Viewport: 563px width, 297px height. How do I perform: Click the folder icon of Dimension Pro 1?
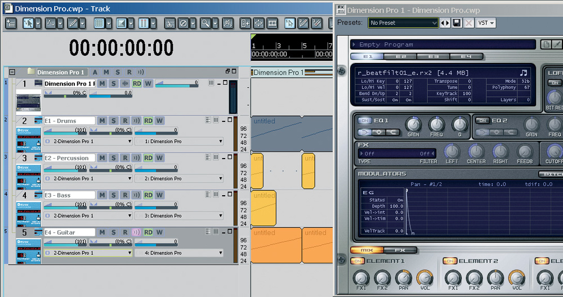pos(31,71)
